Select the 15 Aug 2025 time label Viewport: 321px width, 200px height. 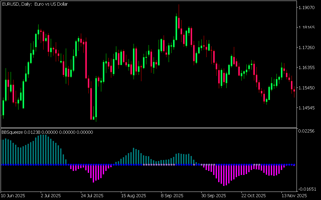click(133, 196)
